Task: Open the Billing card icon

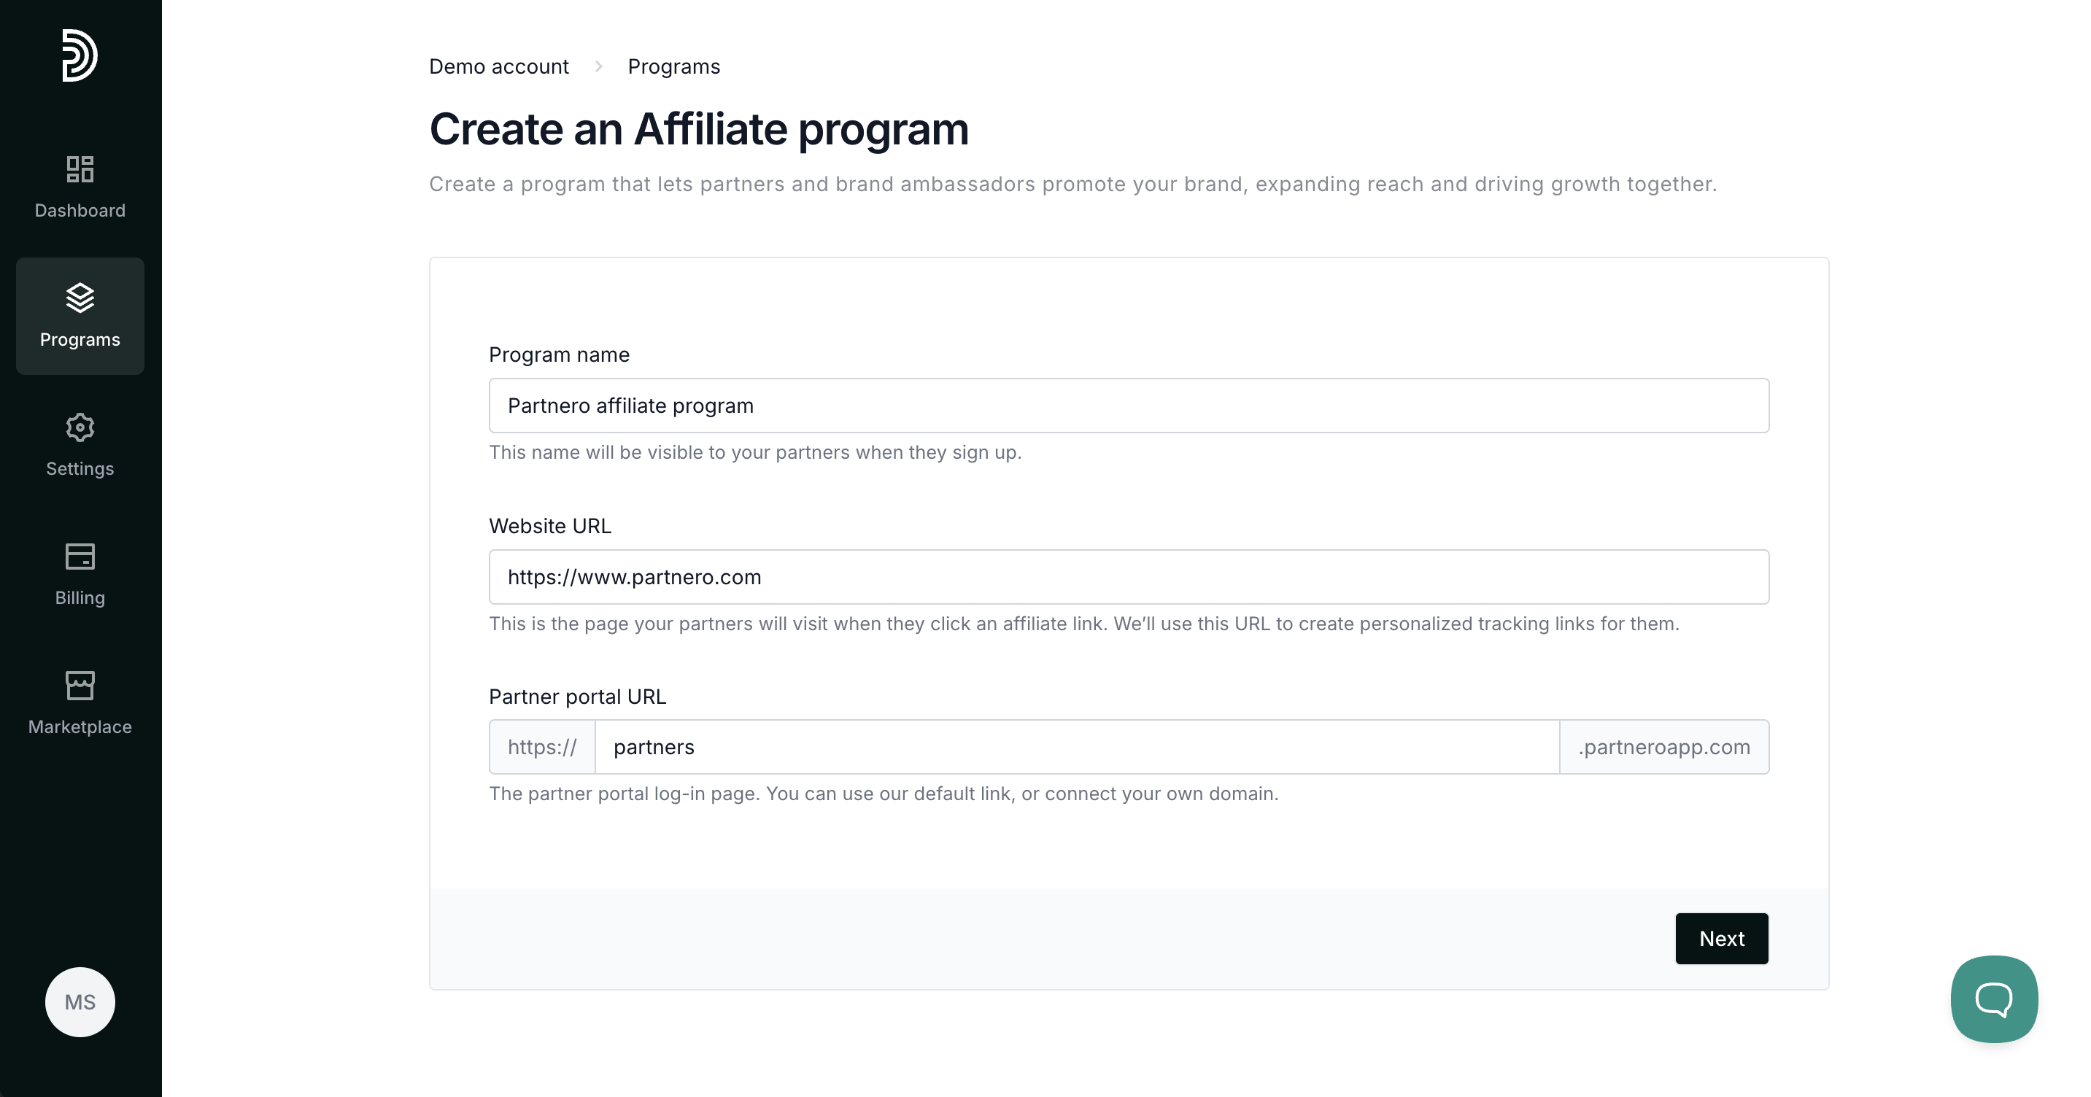Action: click(80, 557)
